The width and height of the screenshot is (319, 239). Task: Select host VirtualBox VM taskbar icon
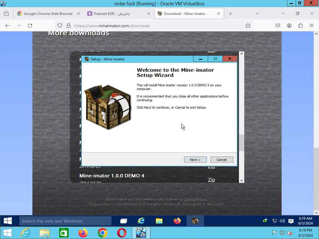141,233
